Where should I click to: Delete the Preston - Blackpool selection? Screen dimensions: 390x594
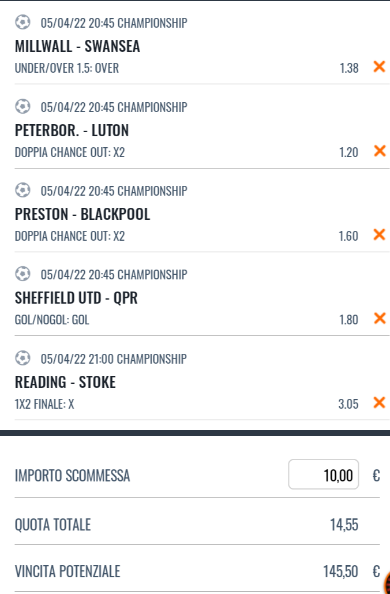[x=379, y=234]
